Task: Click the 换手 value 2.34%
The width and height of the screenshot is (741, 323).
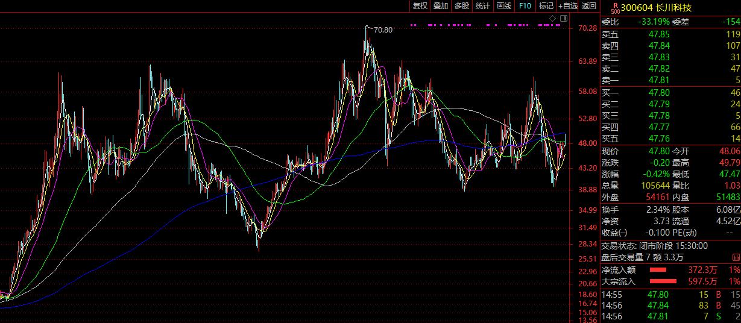Action: point(657,210)
